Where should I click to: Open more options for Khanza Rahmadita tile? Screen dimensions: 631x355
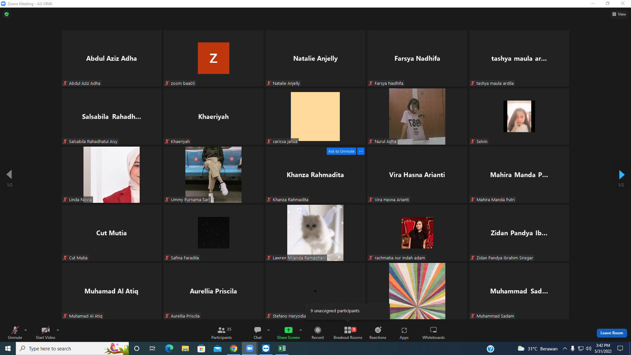point(361,151)
